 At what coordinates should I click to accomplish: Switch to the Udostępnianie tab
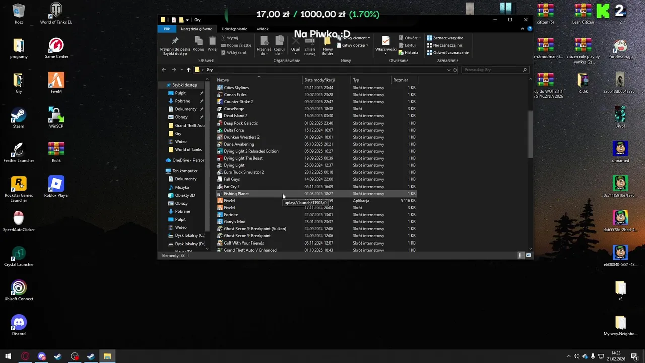point(234,29)
